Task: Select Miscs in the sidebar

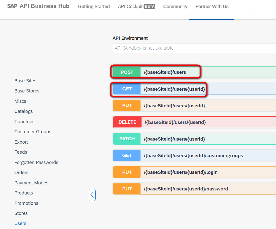Action: (20, 101)
